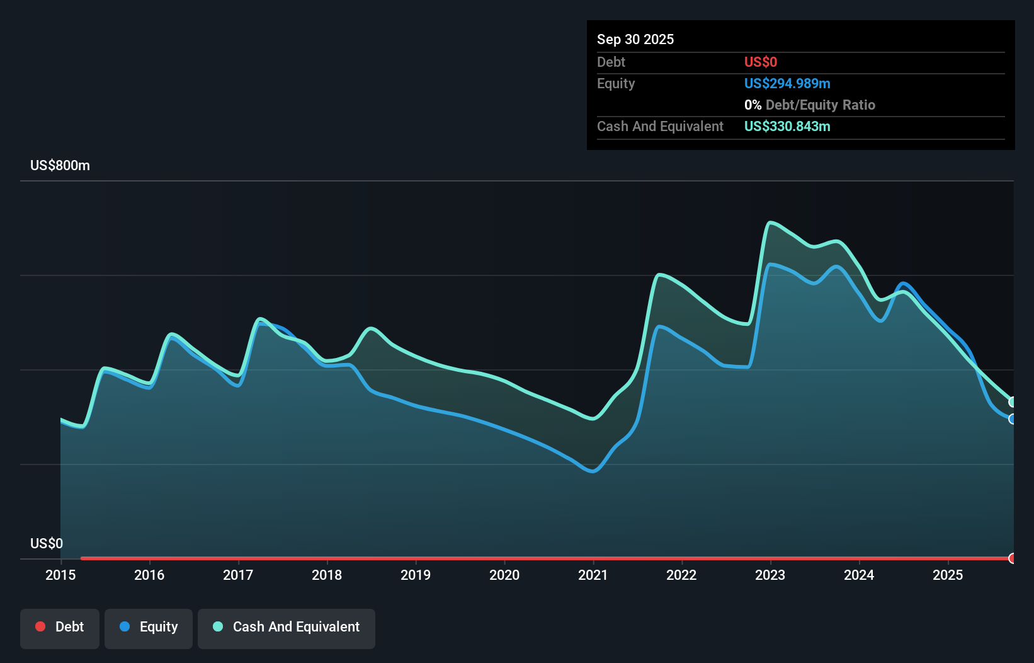Viewport: 1034px width, 663px height.
Task: Click the US$800m gridline label
Action: pos(59,165)
